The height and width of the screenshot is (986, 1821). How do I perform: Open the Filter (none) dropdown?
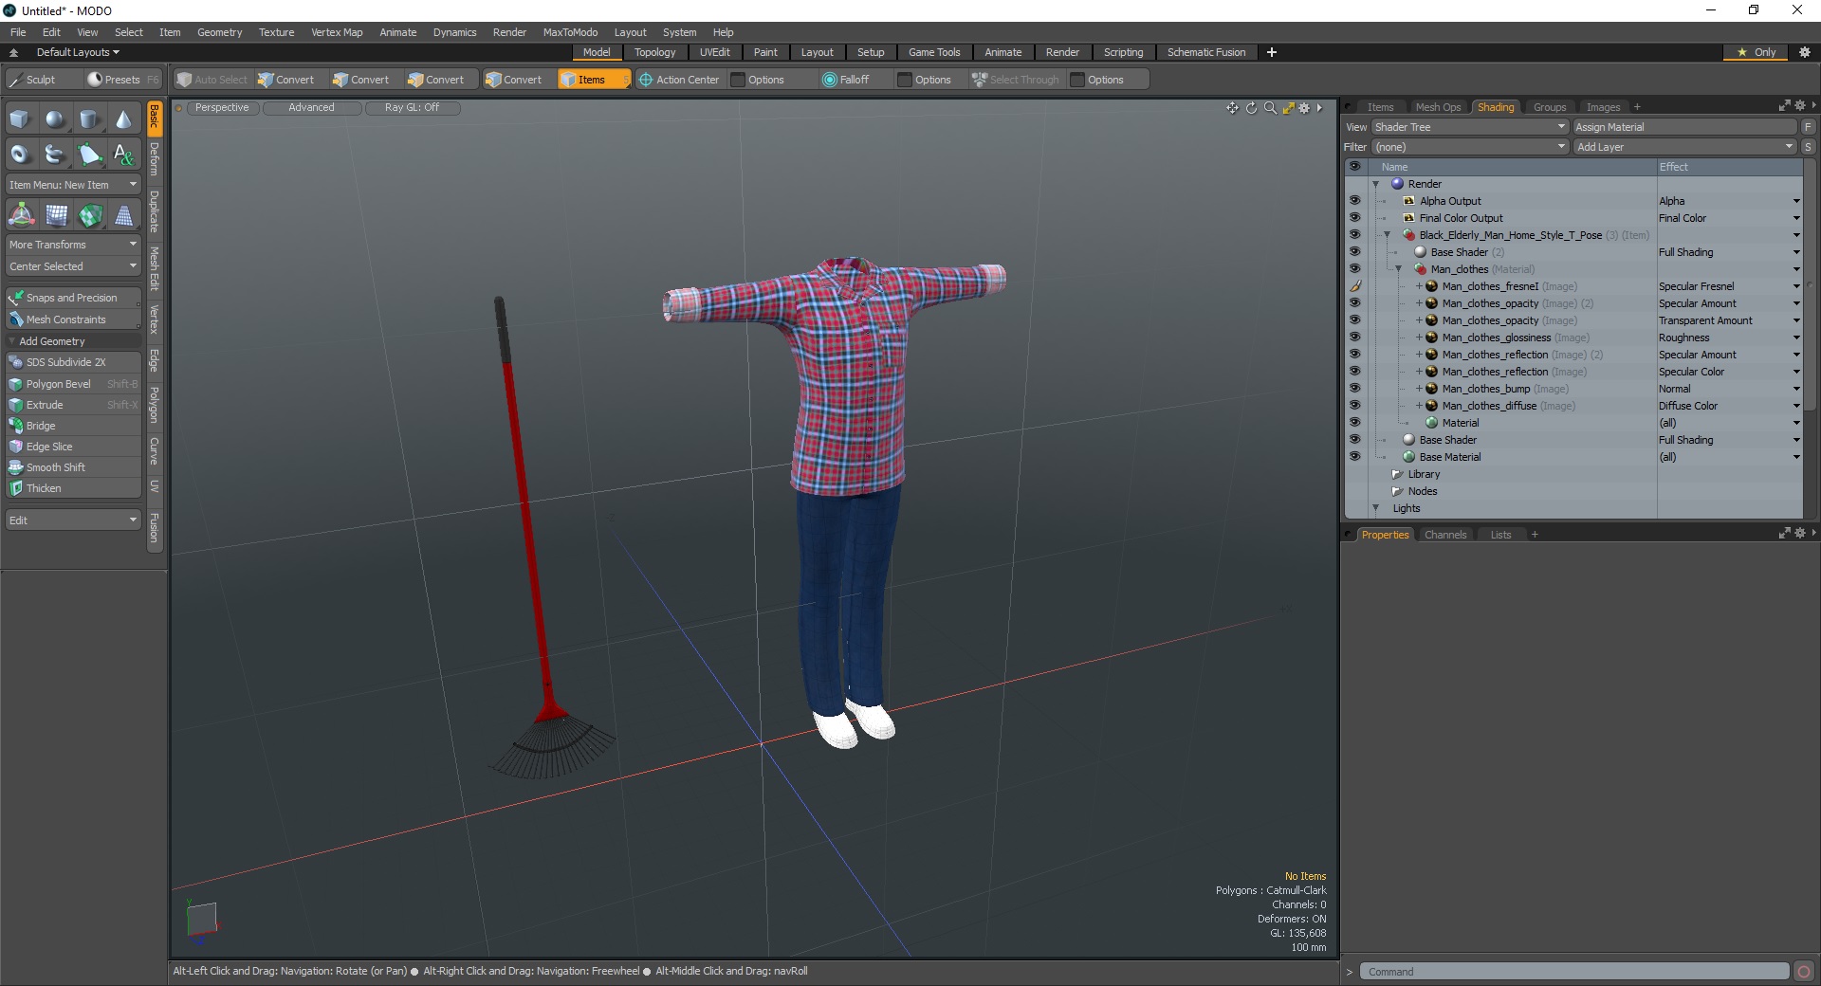tap(1470, 147)
